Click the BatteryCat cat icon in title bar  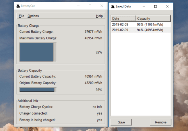tap(18, 6)
